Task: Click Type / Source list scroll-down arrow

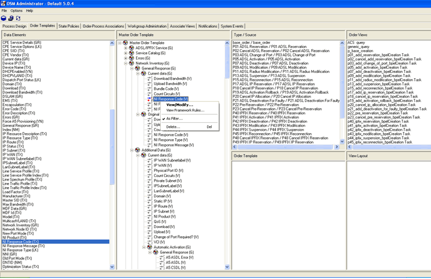Action: pos(342,141)
